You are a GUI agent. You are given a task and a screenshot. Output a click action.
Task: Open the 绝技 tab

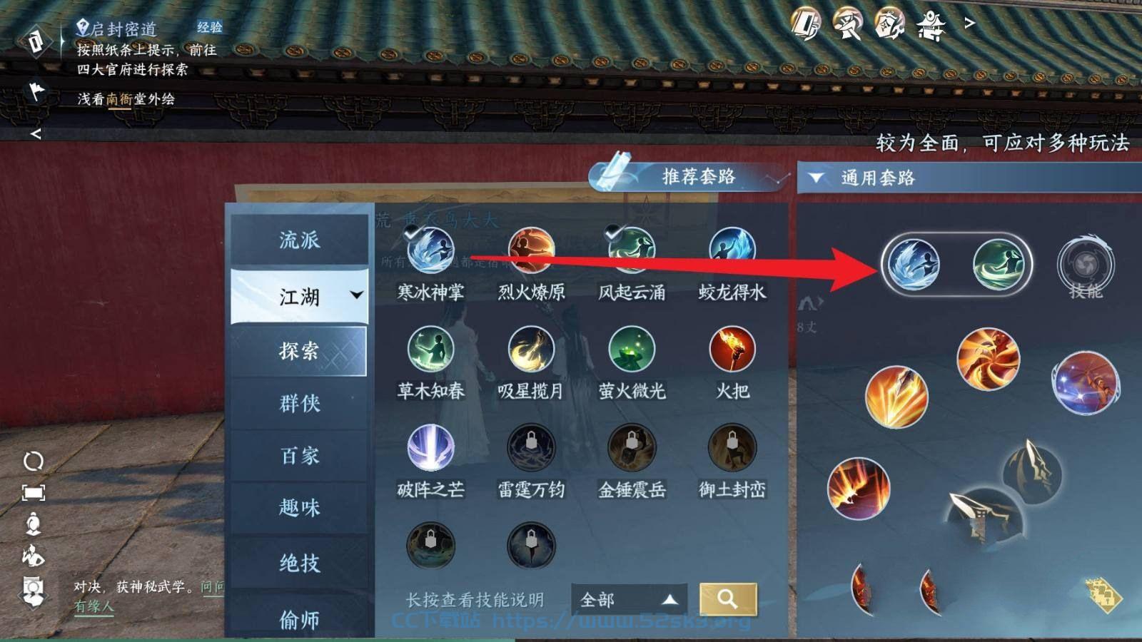(x=299, y=563)
